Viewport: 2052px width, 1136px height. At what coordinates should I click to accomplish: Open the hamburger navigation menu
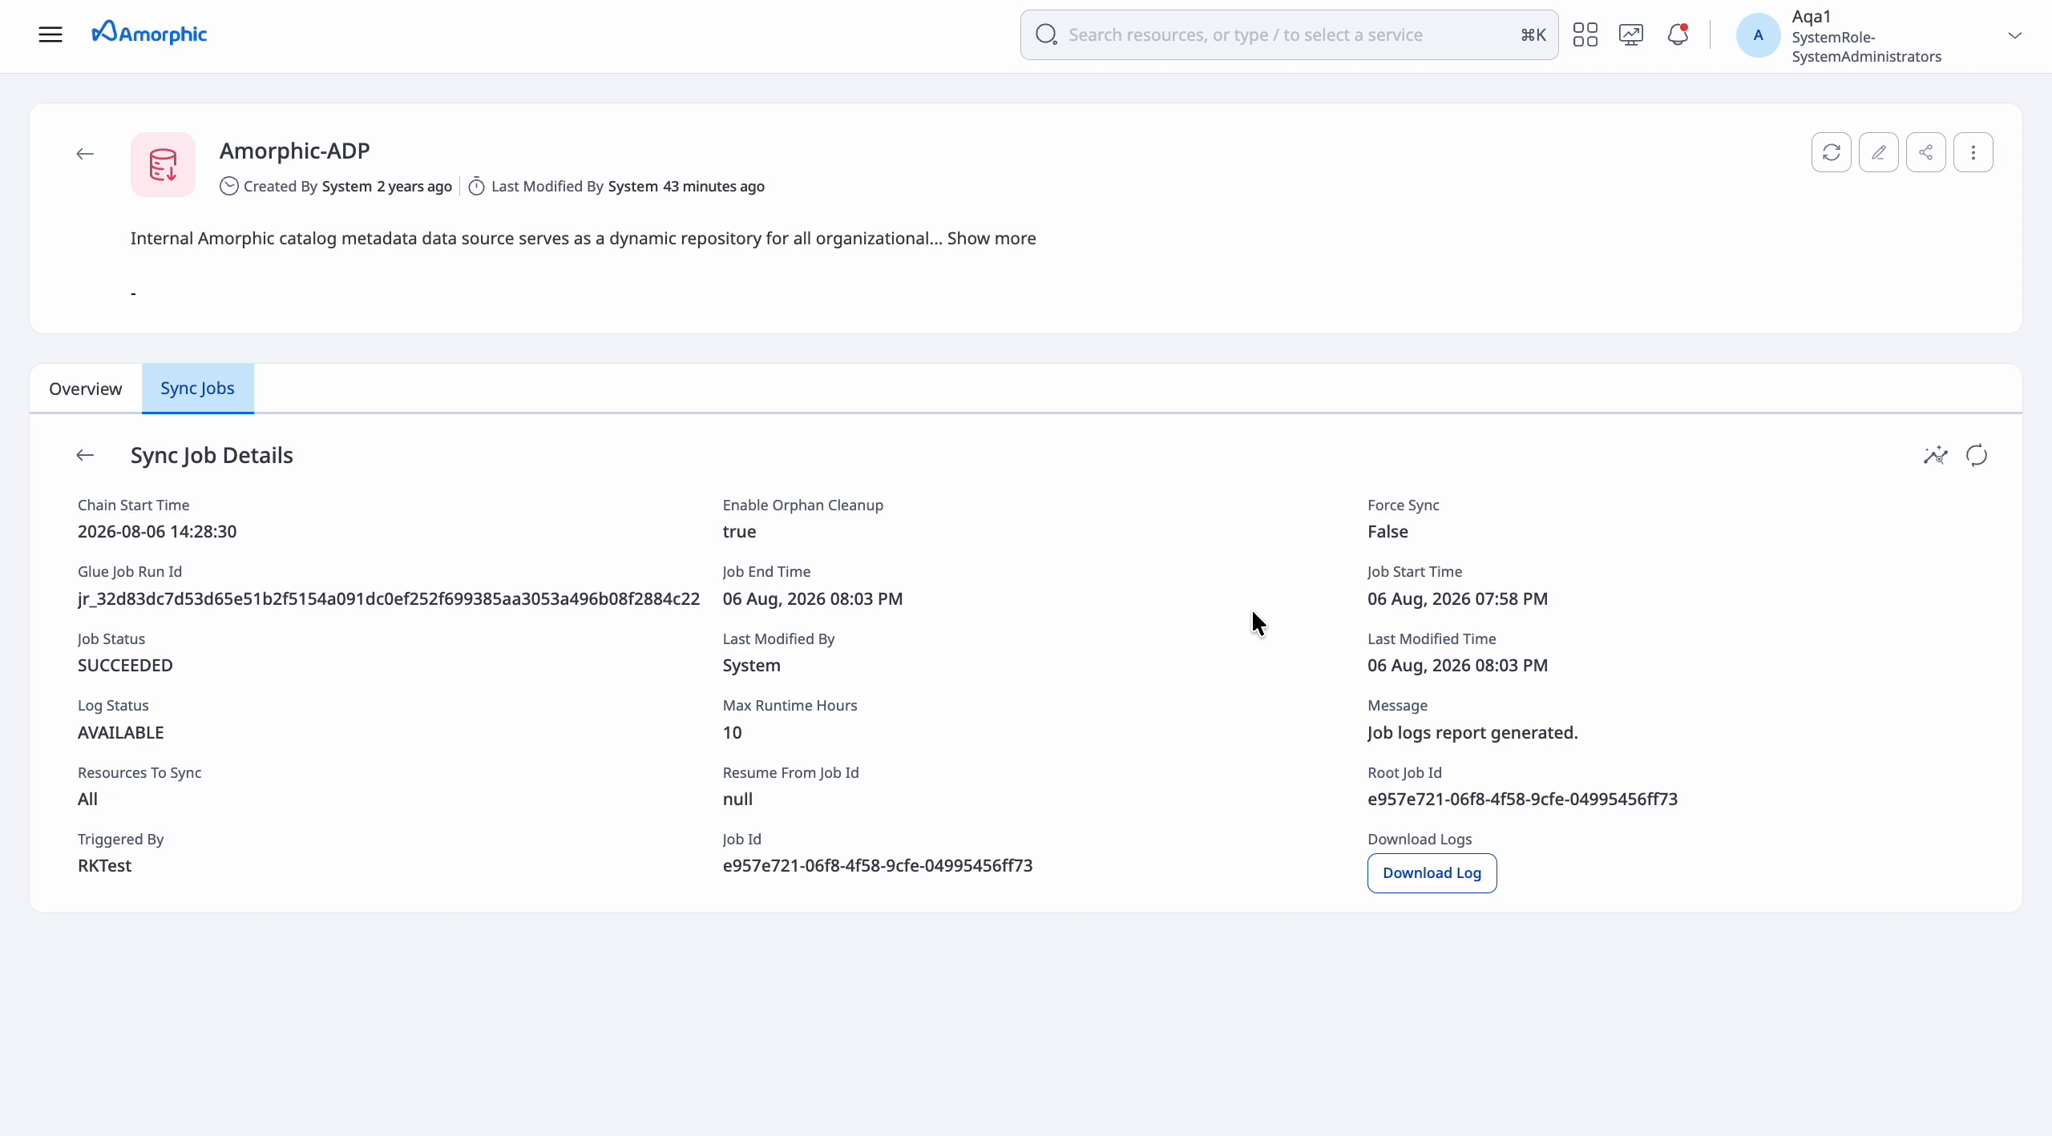(x=50, y=34)
